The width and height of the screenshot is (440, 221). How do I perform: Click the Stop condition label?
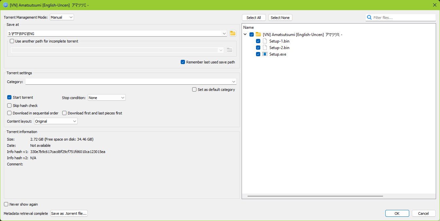[74, 98]
